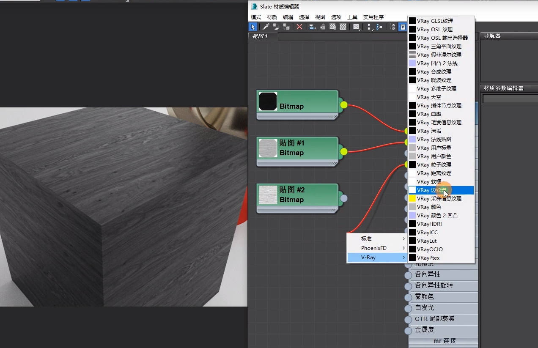
Task: Toggle the select tool arrow button
Action: (x=253, y=27)
